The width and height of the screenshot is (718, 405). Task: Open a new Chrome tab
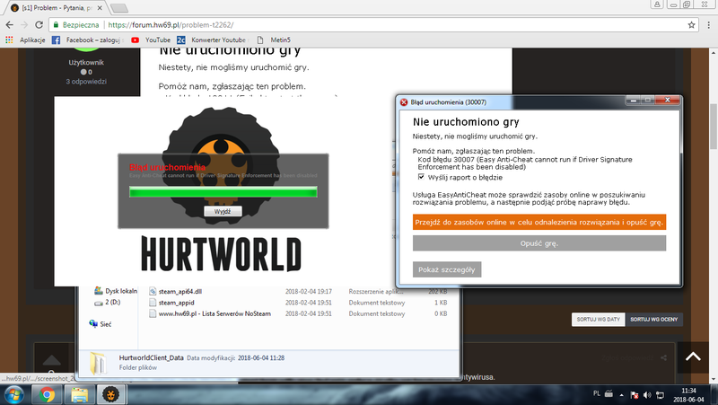pyautogui.click(x=119, y=8)
